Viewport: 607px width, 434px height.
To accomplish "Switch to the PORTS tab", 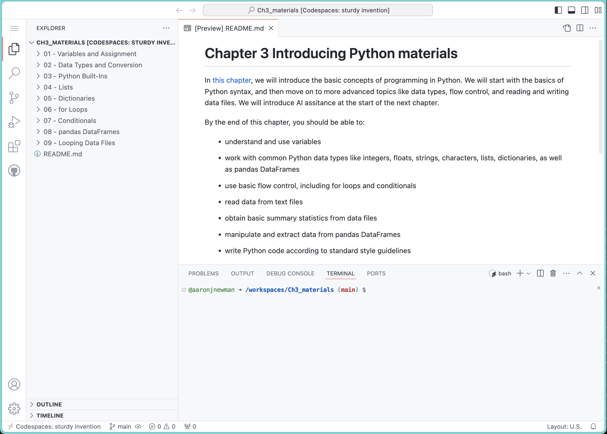I will (x=376, y=273).
